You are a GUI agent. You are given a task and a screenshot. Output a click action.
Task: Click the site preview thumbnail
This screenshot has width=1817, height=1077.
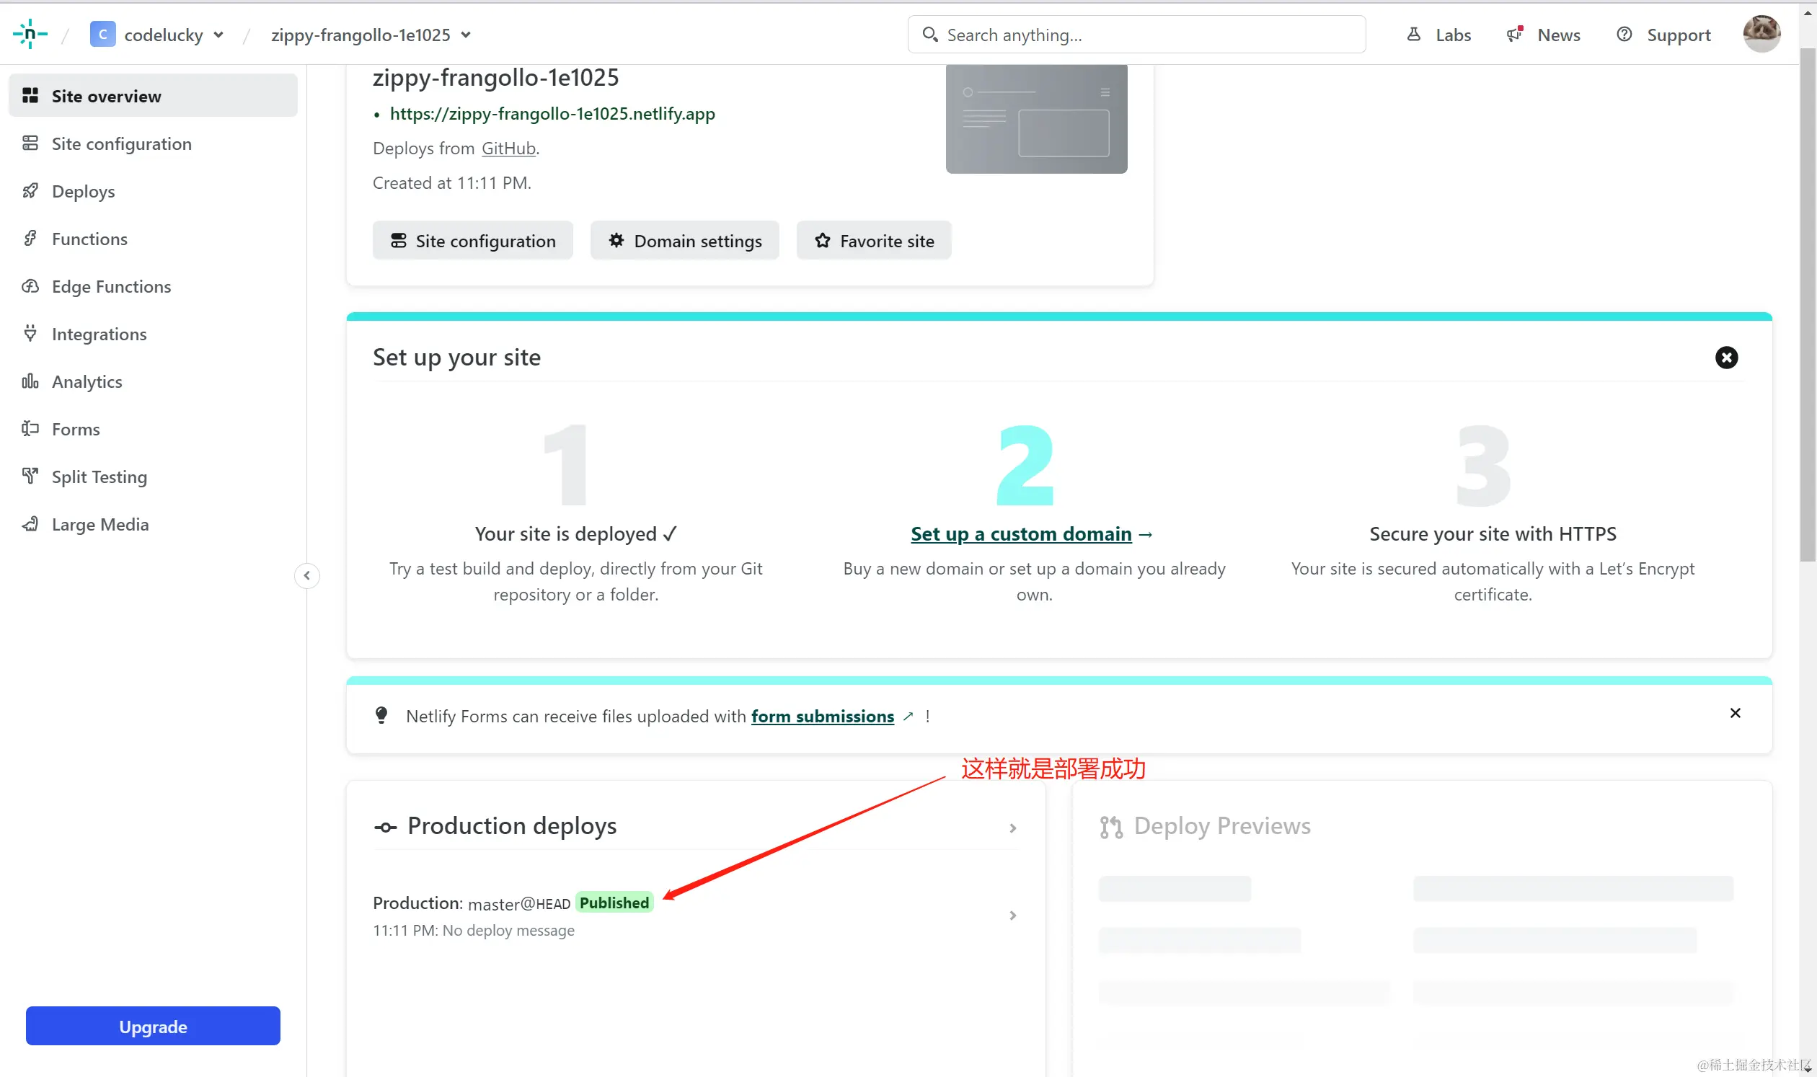click(1036, 118)
